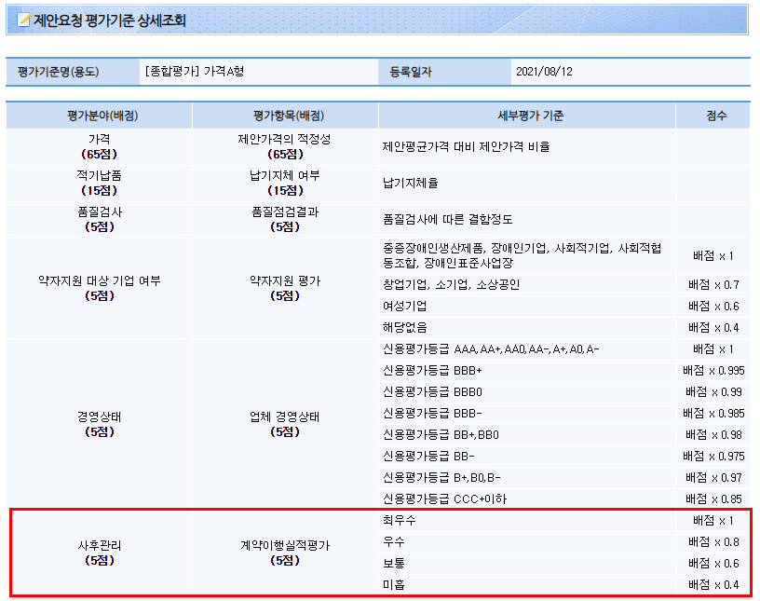Select the '사후관리 (5점)' cell

(100, 553)
